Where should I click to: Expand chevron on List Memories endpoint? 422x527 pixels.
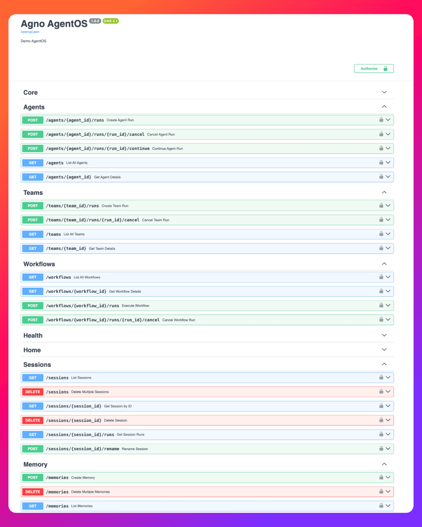pos(388,506)
